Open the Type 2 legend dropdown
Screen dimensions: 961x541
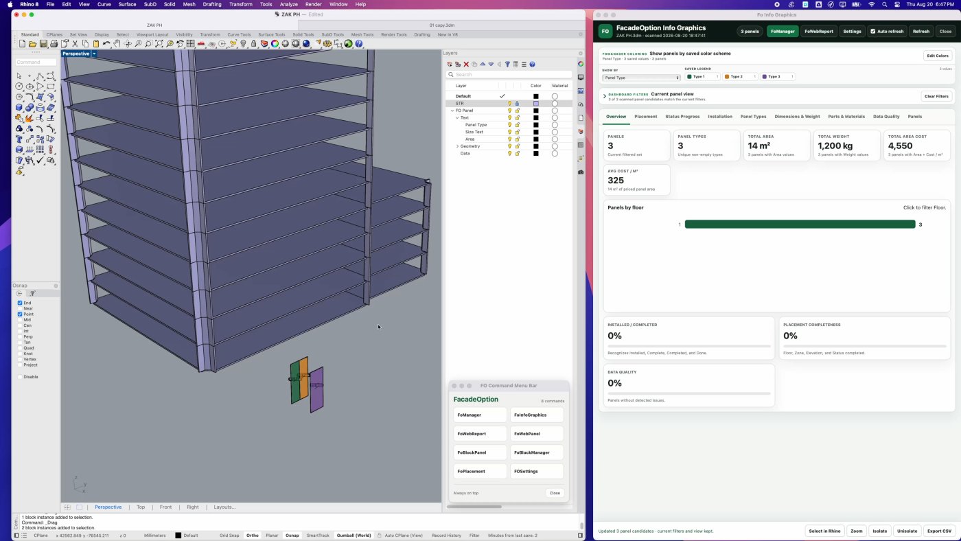coord(739,77)
